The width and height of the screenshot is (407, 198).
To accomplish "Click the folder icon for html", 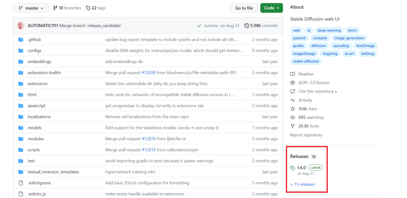I will pos(21,95).
